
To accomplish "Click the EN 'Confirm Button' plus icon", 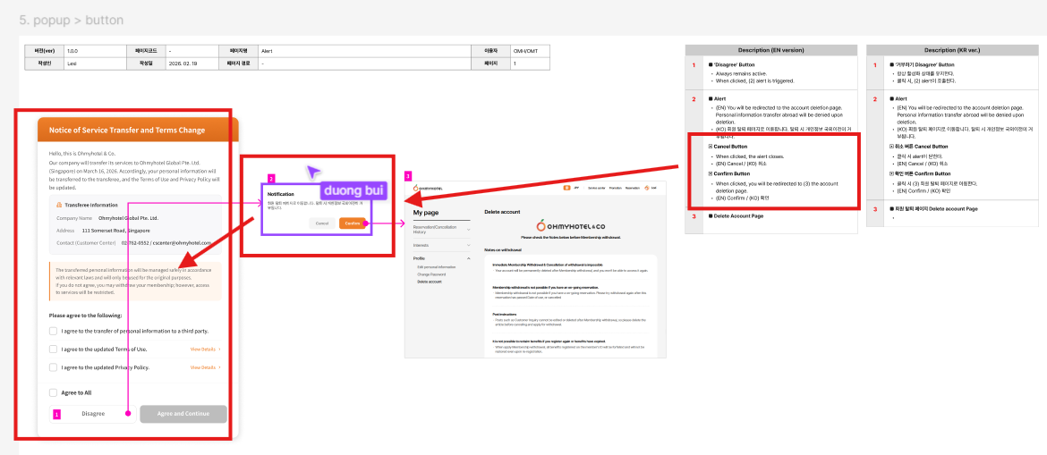I will point(711,173).
